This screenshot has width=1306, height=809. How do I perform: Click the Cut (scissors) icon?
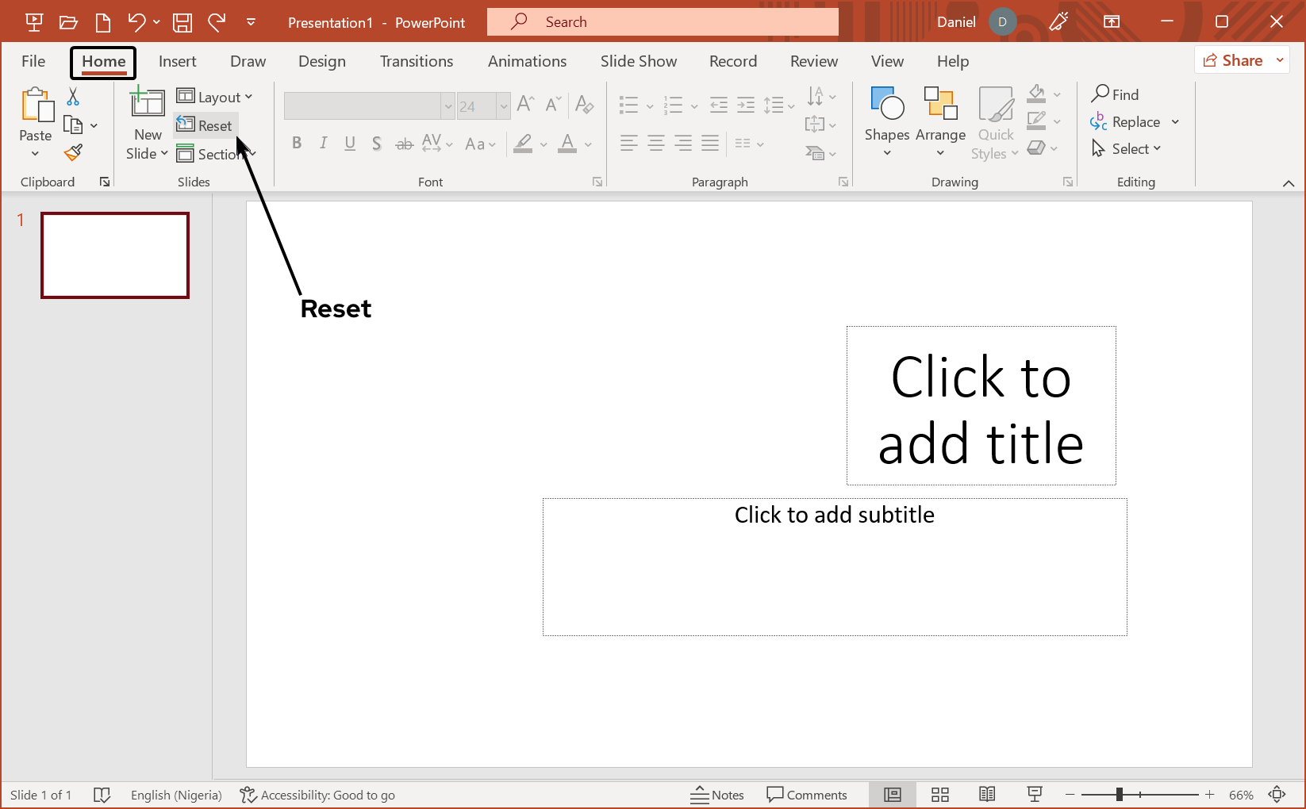[x=72, y=95]
